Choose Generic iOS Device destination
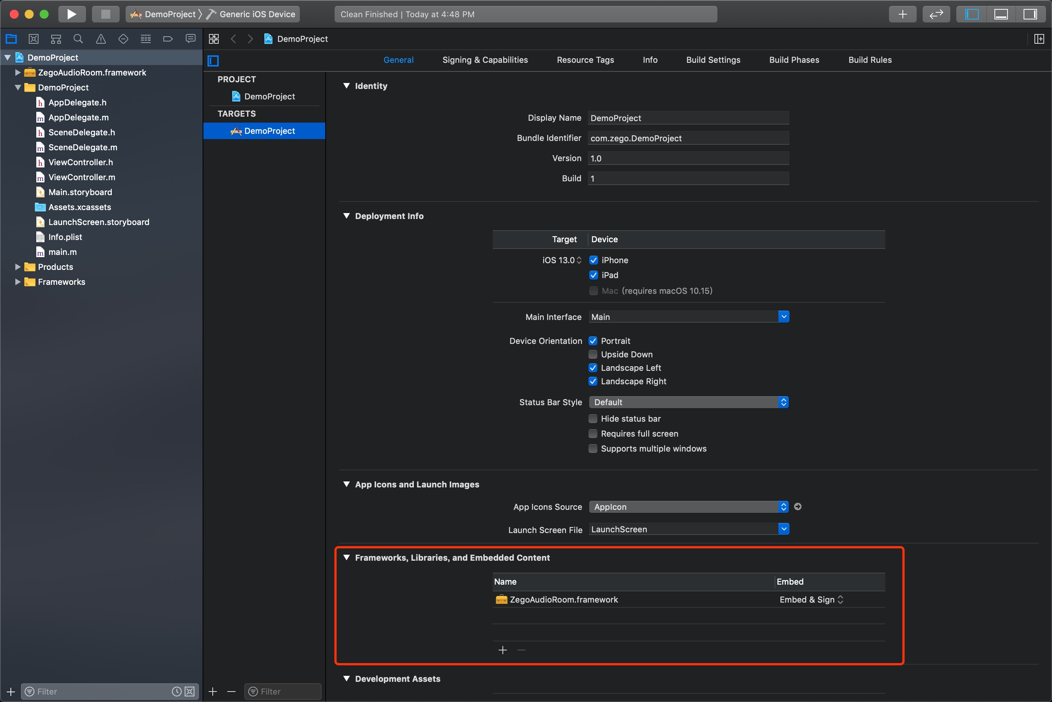Viewport: 1052px width, 702px height. point(251,14)
